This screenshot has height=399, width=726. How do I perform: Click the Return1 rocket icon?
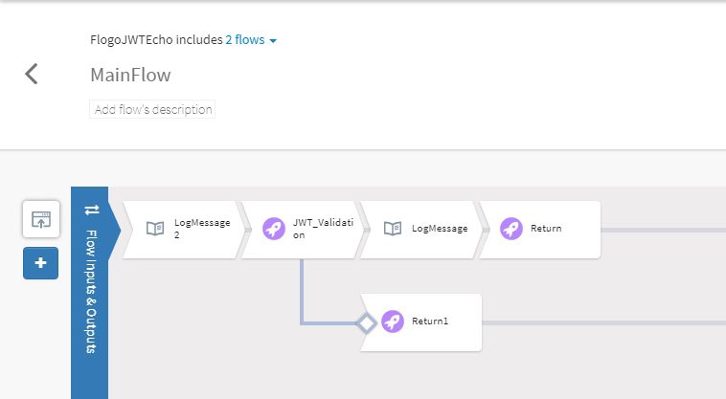click(393, 321)
